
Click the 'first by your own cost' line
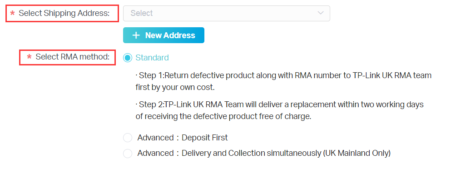(175, 87)
